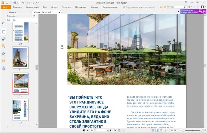Screen dimensions: 207x133
Task: Click the Open folder icon in the quick access toolbar
Action: (7, 3)
